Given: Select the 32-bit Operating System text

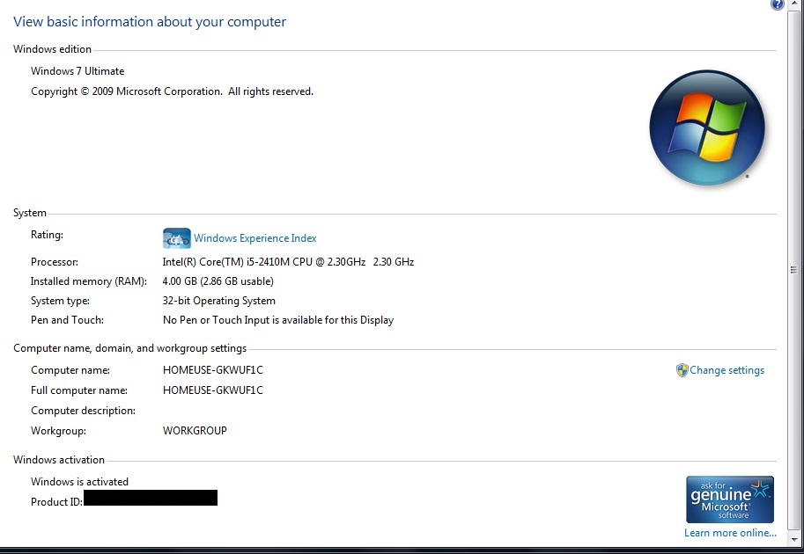Looking at the screenshot, I should tap(219, 301).
